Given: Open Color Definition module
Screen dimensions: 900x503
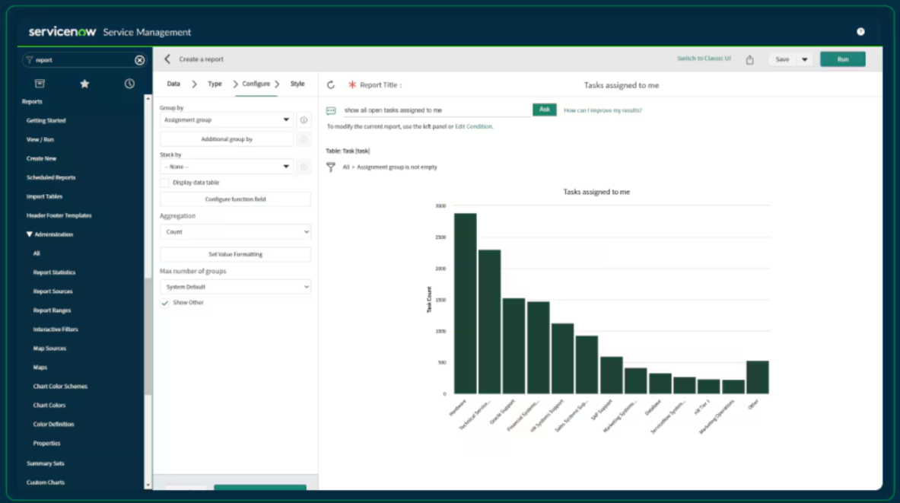Looking at the screenshot, I should [x=53, y=424].
